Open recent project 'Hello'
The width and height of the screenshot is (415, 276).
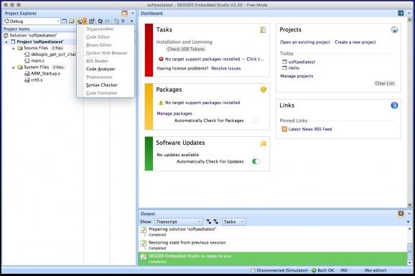click(x=294, y=68)
